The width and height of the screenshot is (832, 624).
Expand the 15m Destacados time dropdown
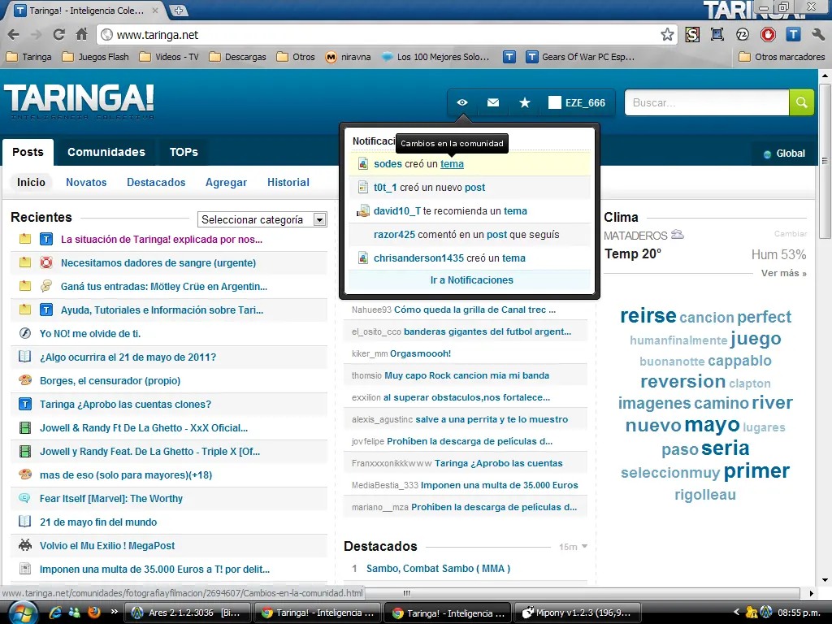tap(573, 547)
